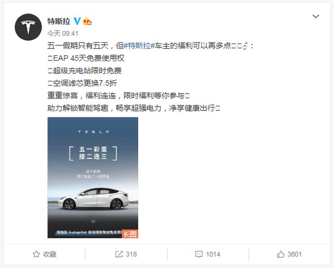
Task: Open the post timestamp 今天 09:41
Action: point(63,33)
